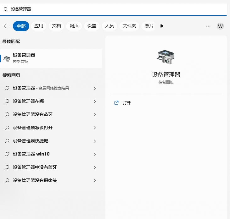Image resolution: width=230 pixels, height=219 pixels.
Task: Switch to the 照片 filter tab
Action: (149, 26)
